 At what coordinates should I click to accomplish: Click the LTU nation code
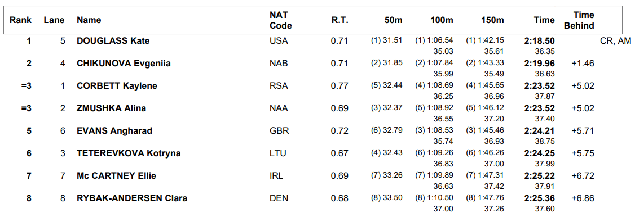(x=276, y=153)
